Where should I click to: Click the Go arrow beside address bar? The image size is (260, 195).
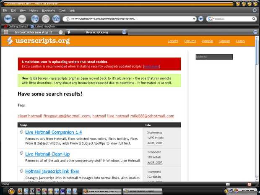click(200, 19)
